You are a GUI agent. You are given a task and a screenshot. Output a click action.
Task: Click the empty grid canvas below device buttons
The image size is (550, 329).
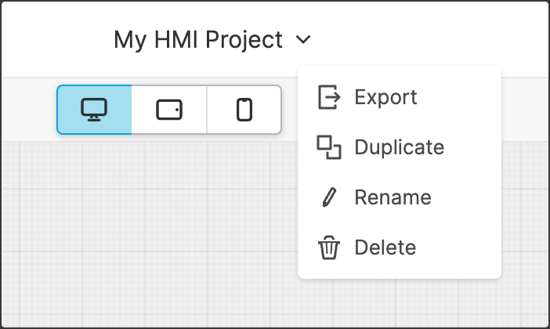pos(157,235)
